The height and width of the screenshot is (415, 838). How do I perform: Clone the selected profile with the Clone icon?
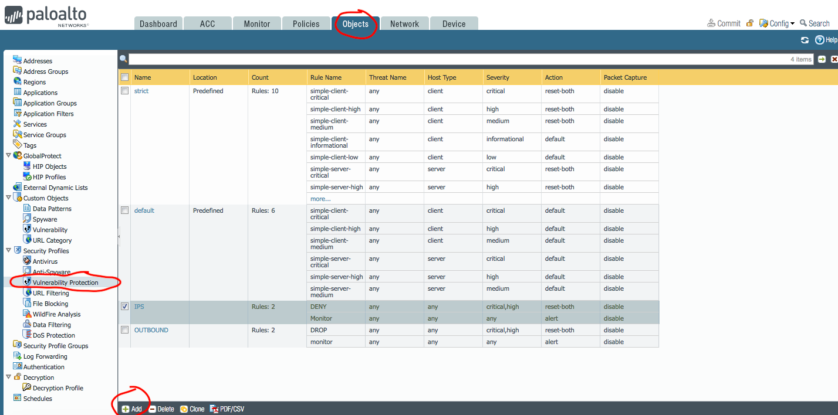(192, 409)
